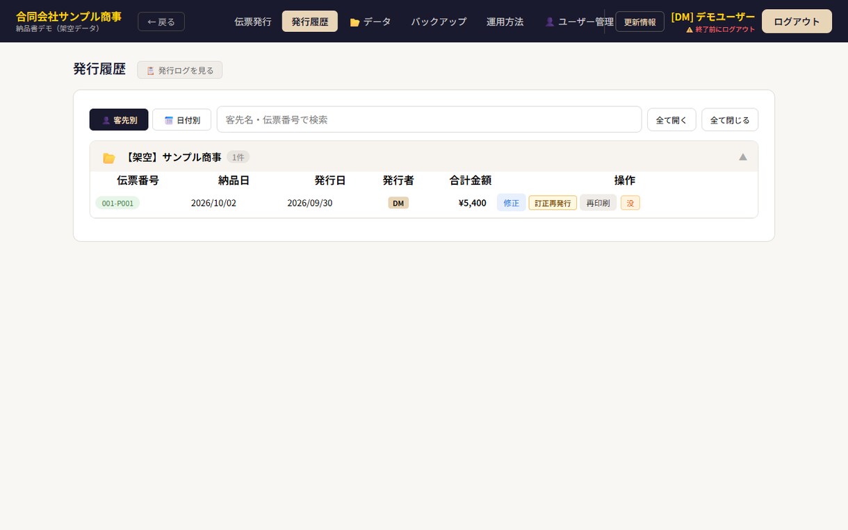
Task: Click 全て閉じる to collapse all groups
Action: tap(730, 119)
